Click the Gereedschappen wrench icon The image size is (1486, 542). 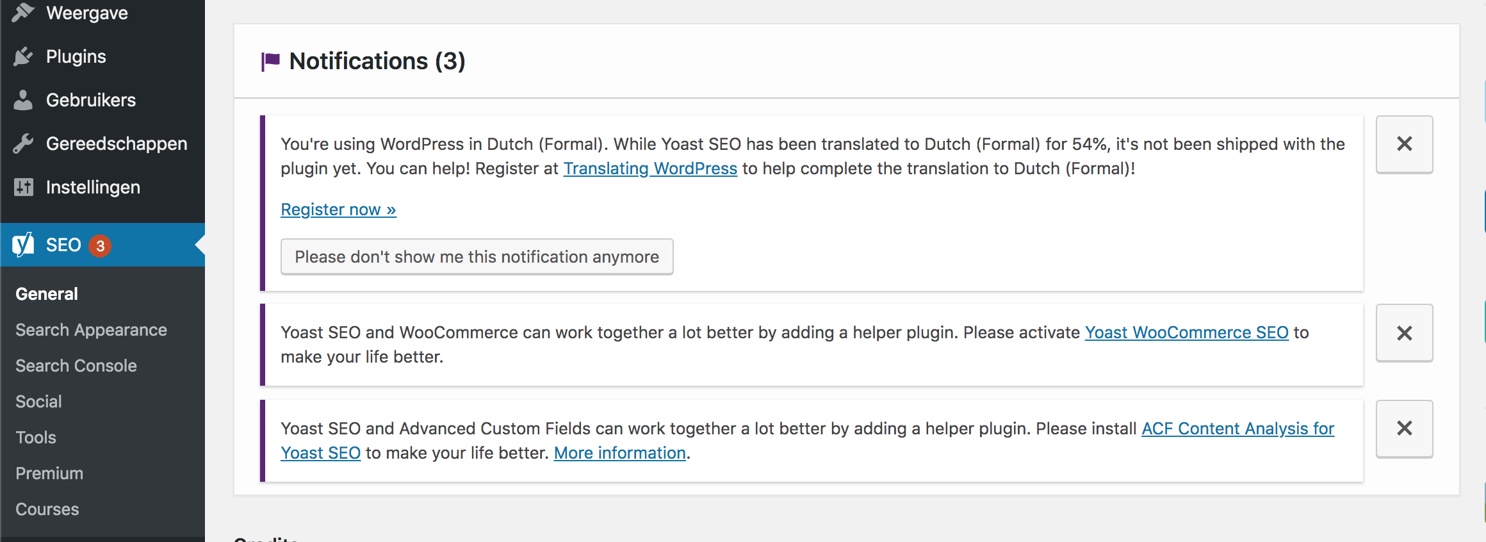23,144
